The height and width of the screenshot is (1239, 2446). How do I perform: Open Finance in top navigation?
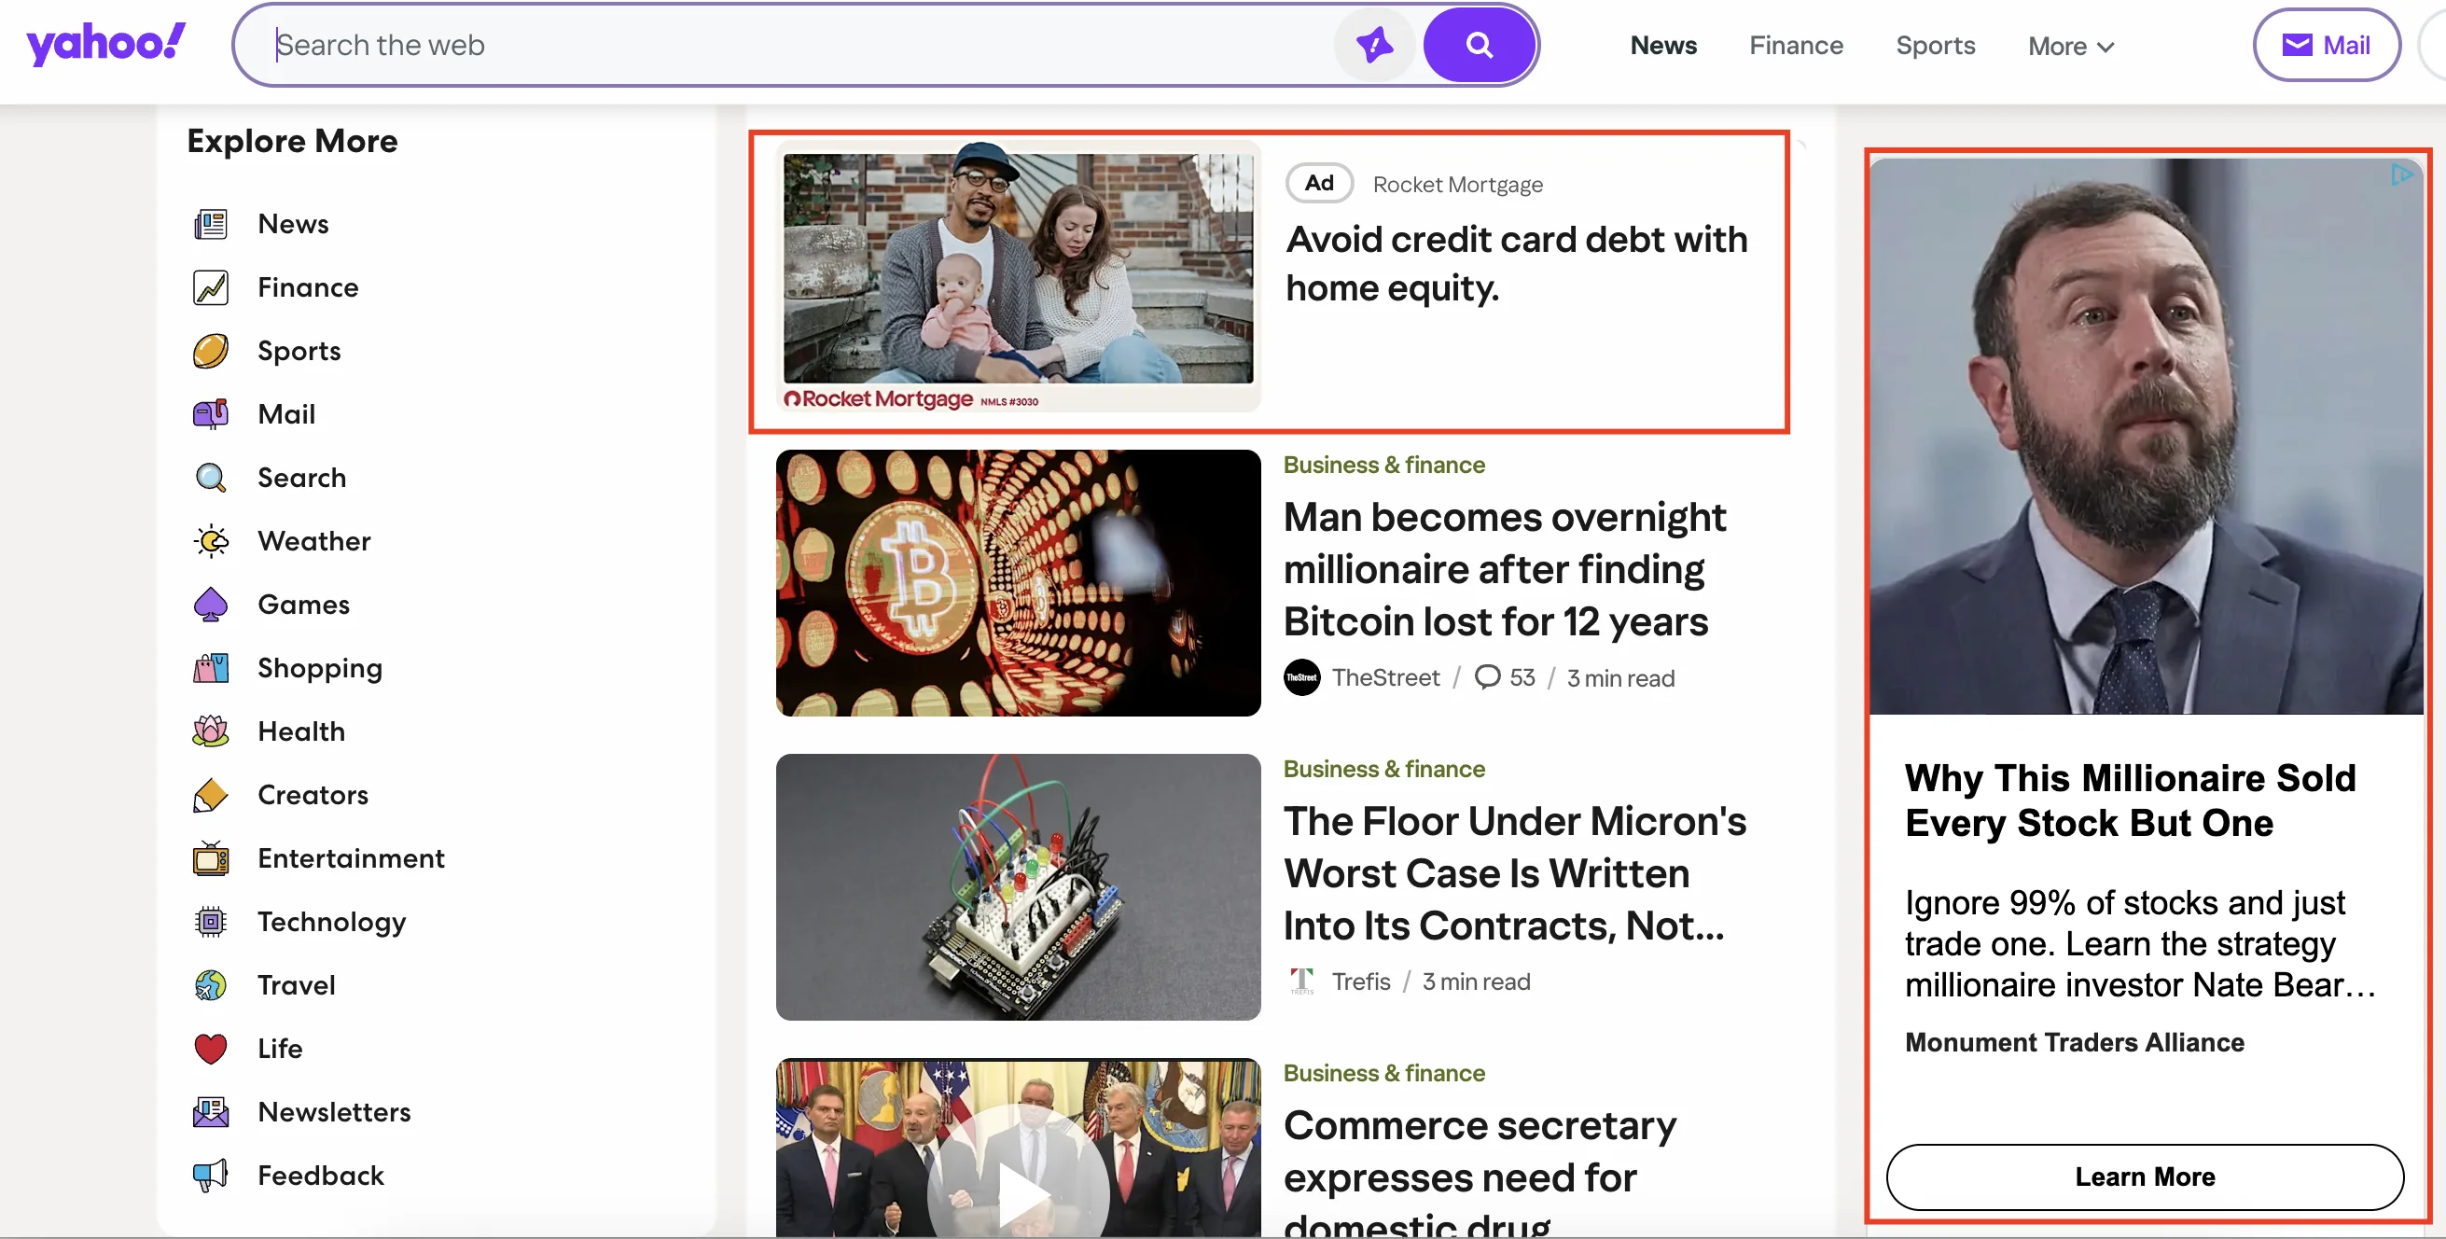click(x=1796, y=46)
